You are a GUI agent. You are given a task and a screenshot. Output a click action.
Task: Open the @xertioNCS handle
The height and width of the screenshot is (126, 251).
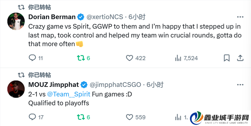pos(105,17)
